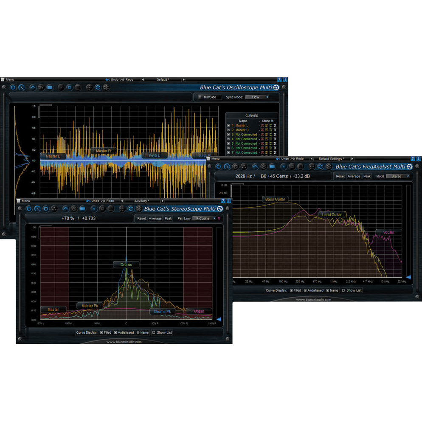
Task: Enable Show List checkbox in StereoScope
Action: 154,332
